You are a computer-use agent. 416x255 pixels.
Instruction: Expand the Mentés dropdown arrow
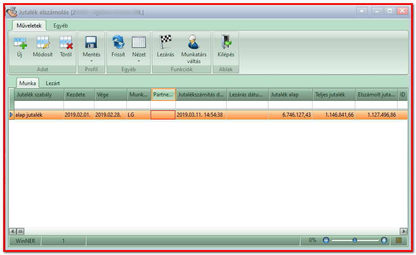[91, 61]
